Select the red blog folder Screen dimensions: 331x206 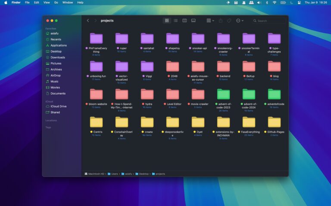pos(274,67)
